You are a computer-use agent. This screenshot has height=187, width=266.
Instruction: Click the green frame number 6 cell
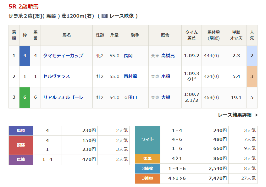click(x=25, y=97)
